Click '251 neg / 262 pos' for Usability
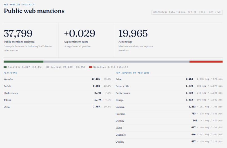227x148 pixels. pos(211,135)
